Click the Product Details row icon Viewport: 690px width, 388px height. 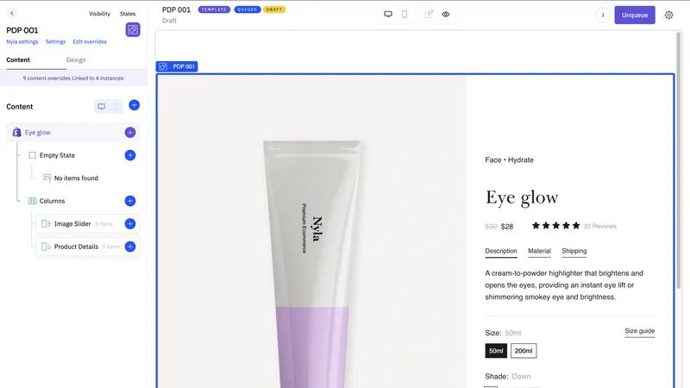(x=46, y=247)
